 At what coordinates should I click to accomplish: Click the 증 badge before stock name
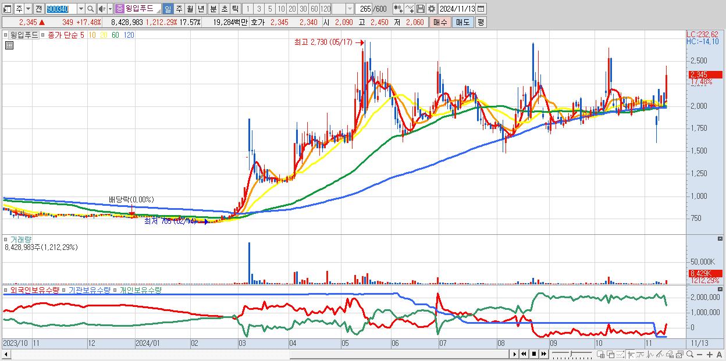[119, 9]
